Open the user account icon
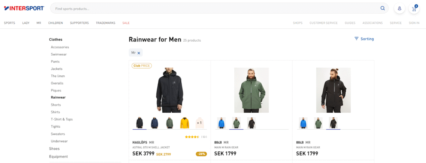This screenshot has width=426, height=163. click(x=399, y=8)
